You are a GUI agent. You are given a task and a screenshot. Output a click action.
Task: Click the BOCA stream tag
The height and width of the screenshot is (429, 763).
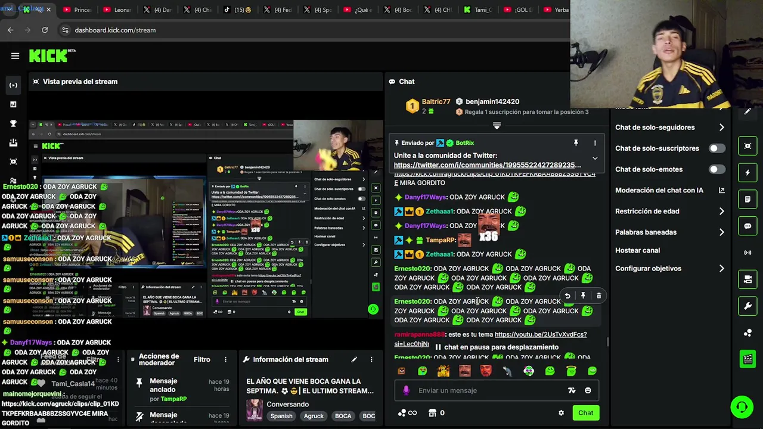(343, 416)
